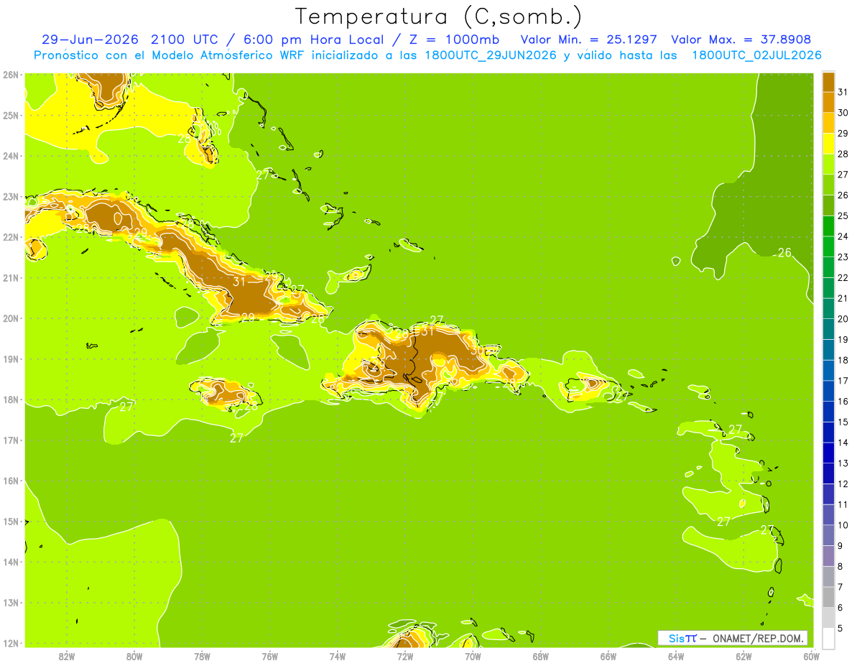
Task: Click color bar label '11'
Action: 843,504
